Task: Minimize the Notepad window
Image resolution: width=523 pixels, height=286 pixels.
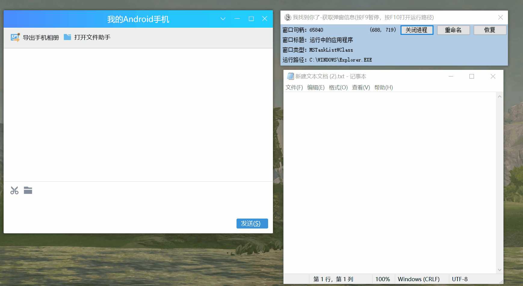Action: 451,76
